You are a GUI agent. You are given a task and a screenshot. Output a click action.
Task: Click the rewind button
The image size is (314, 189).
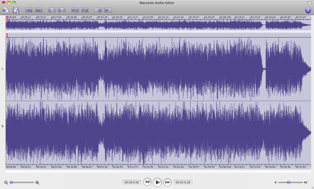[147, 182]
